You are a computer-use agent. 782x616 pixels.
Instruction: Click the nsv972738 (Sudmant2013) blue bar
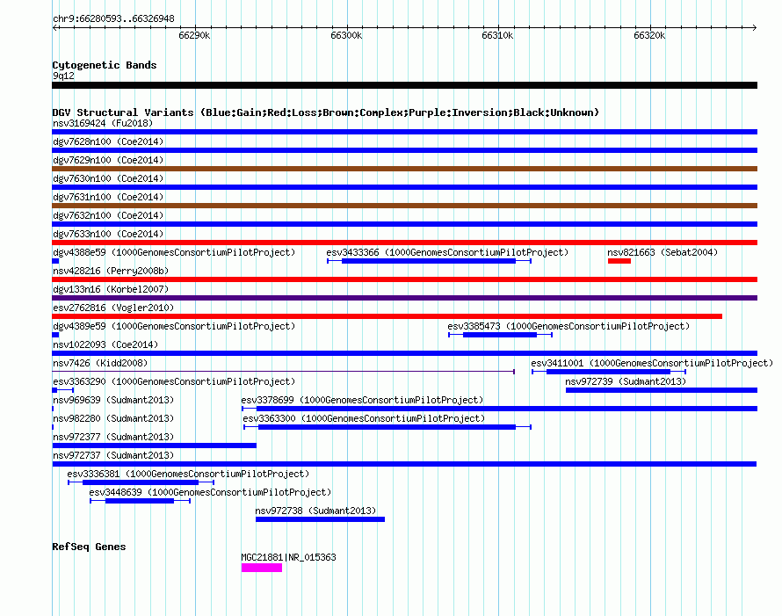click(320, 519)
